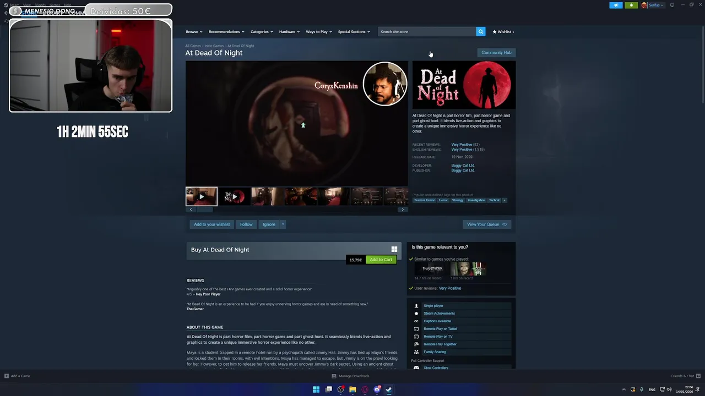705x396 pixels.
Task: Click the Remote Play on Tablet icon
Action: pyautogui.click(x=416, y=329)
